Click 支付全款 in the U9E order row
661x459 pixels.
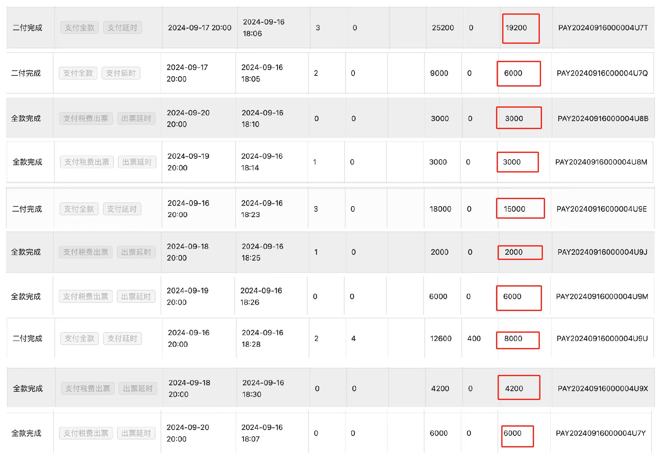point(79,209)
